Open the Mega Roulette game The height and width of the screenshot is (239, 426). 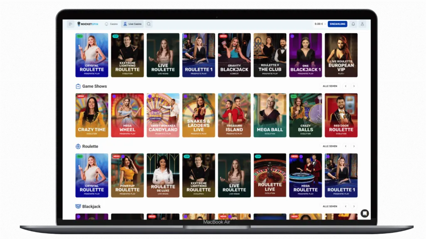[x=305, y=176]
